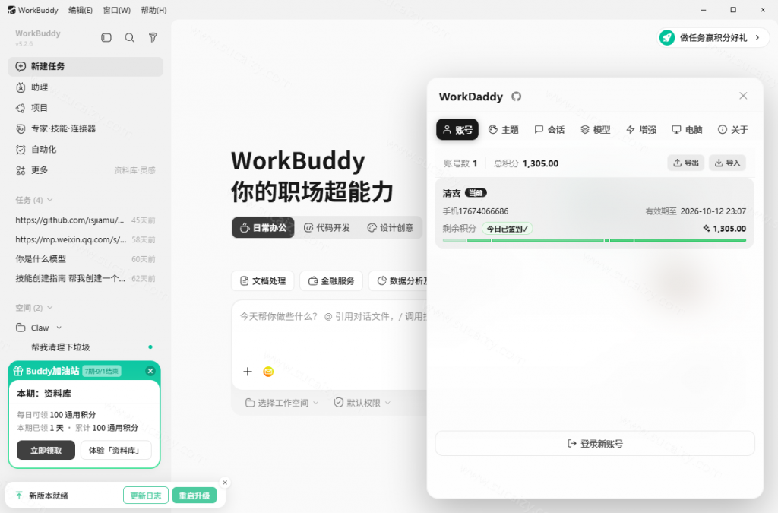The image size is (778, 513).
Task: Switch to 关于 tab in WorkDaddy
Action: pyautogui.click(x=733, y=129)
